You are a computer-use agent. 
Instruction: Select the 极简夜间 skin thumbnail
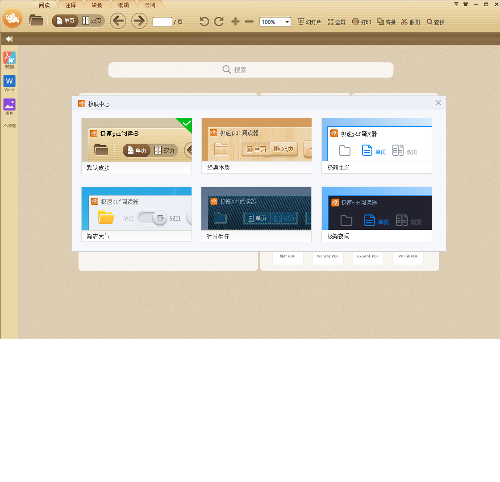pyautogui.click(x=377, y=214)
